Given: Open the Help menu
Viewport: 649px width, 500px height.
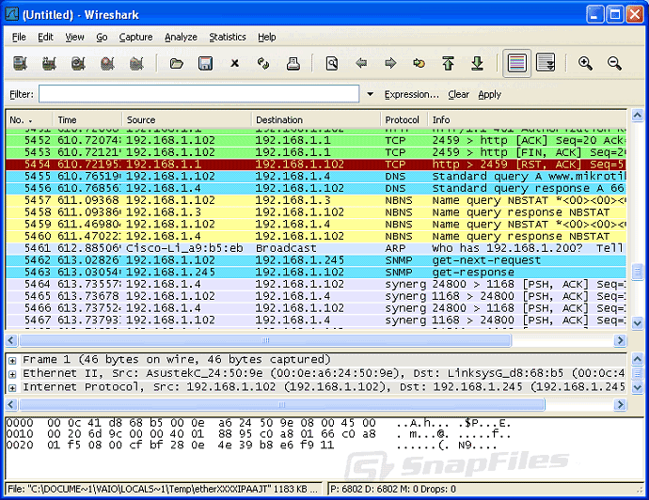Looking at the screenshot, I should (267, 38).
